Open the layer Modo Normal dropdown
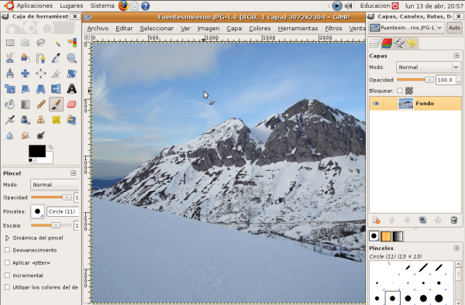465x305 pixels. tap(428, 67)
